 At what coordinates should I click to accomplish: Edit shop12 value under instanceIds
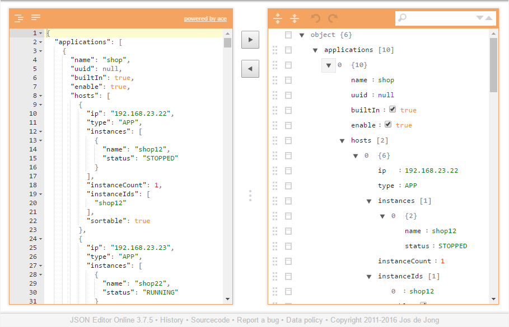click(421, 291)
